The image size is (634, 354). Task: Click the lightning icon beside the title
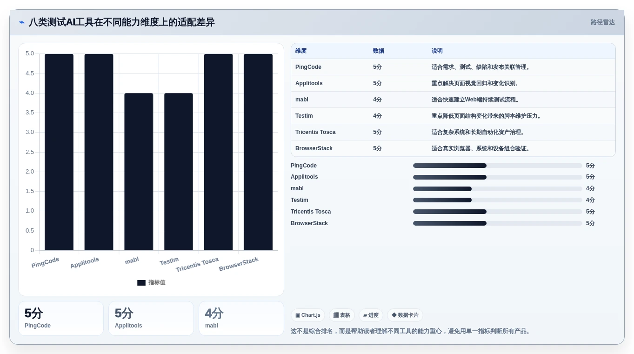click(22, 22)
